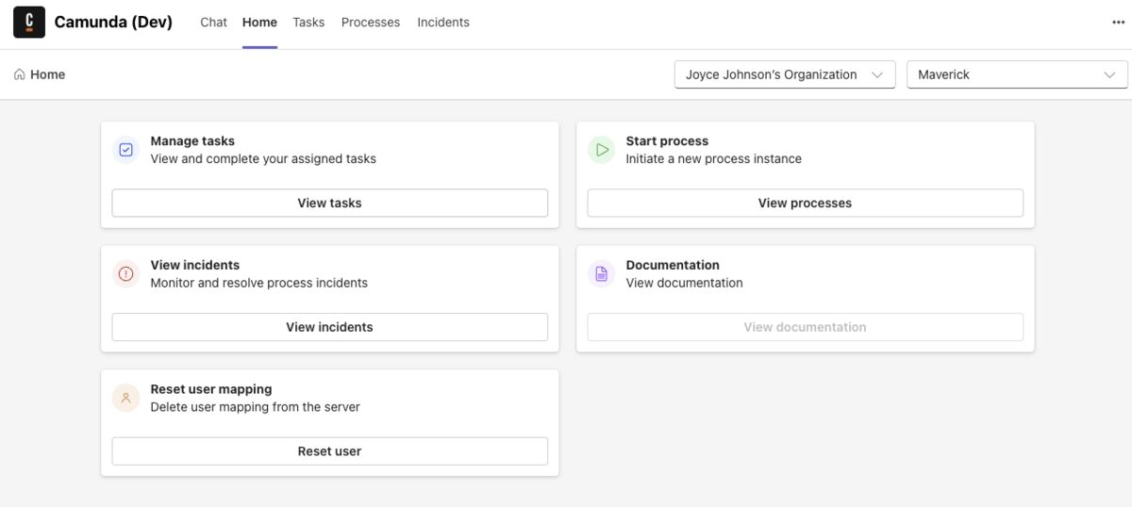Click 'Initiate a new process instance' text
Screen dimensions: 1132x507
[714, 159]
